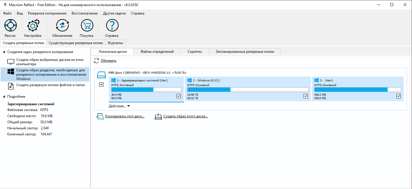Click Клонировать этот диск link
Image resolution: width=412 pixels, height=189 pixels.
pyautogui.click(x=125, y=117)
